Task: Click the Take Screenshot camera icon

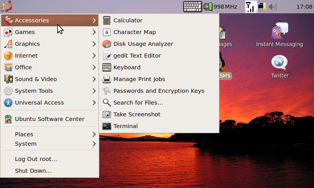Action: coord(106,114)
